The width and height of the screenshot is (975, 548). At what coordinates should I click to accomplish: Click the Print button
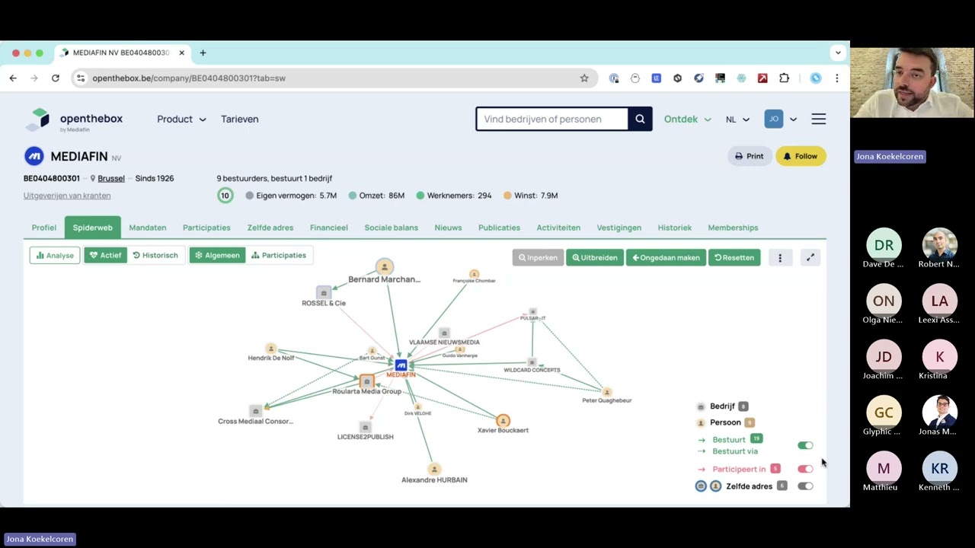750,156
